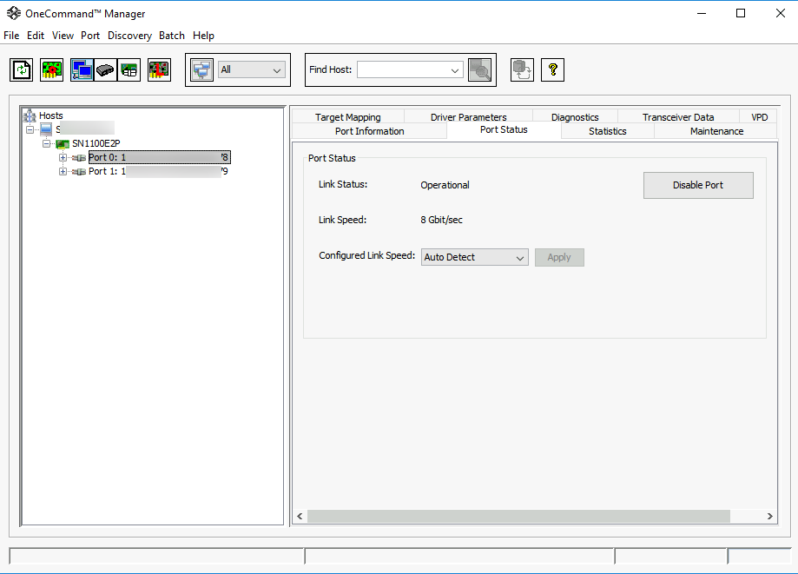Open the Configured Link Speed Auto Detect dropdown
The image size is (798, 574).
pyautogui.click(x=474, y=258)
